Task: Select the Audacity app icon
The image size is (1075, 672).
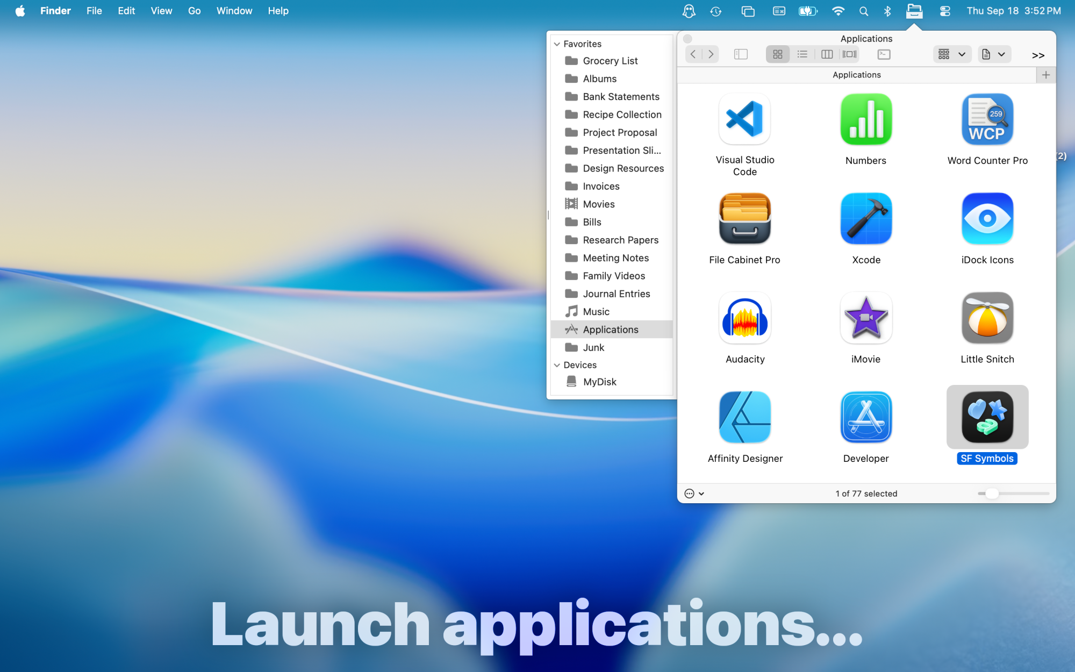Action: 744,318
